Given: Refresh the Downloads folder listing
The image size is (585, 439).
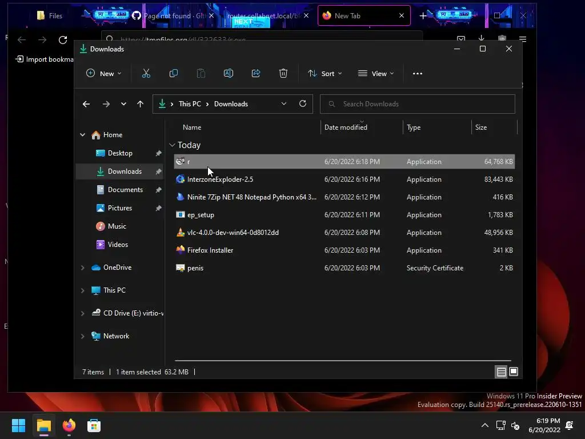Looking at the screenshot, I should 303,104.
